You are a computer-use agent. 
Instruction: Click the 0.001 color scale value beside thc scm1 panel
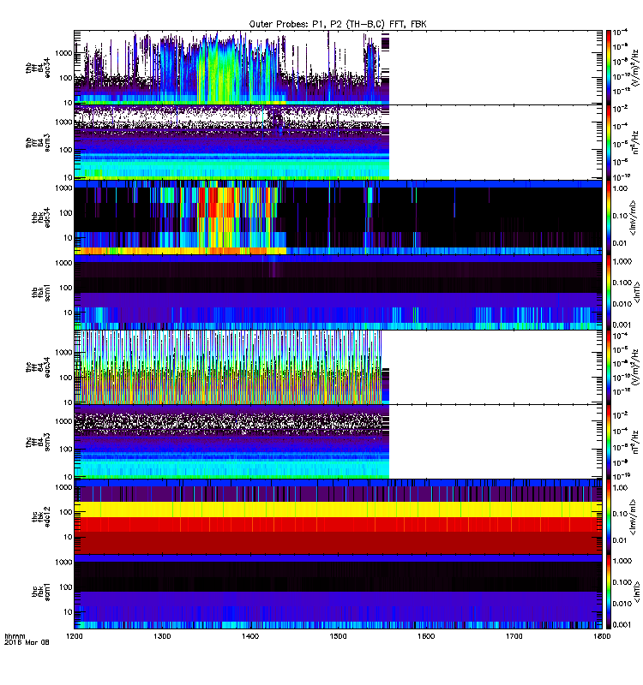(622, 625)
